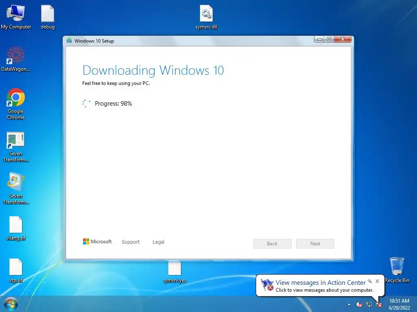Maximize the Windows 10 Setup window
Image resolution: width=417 pixels, height=312 pixels.
(329, 39)
